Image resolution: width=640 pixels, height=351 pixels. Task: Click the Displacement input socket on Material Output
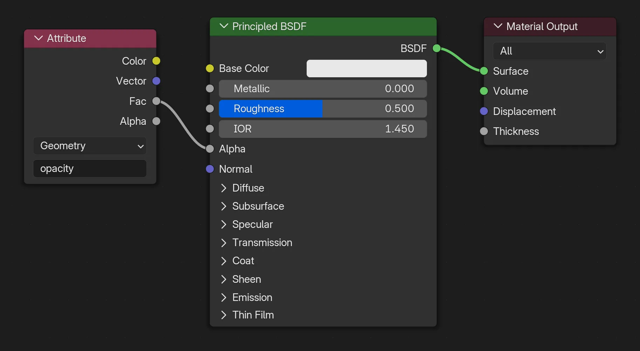tap(484, 111)
